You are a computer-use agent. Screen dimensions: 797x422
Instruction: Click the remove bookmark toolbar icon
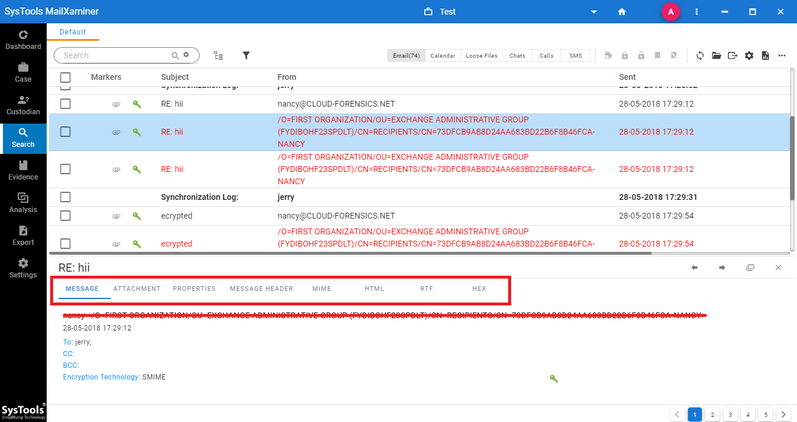[x=674, y=55]
